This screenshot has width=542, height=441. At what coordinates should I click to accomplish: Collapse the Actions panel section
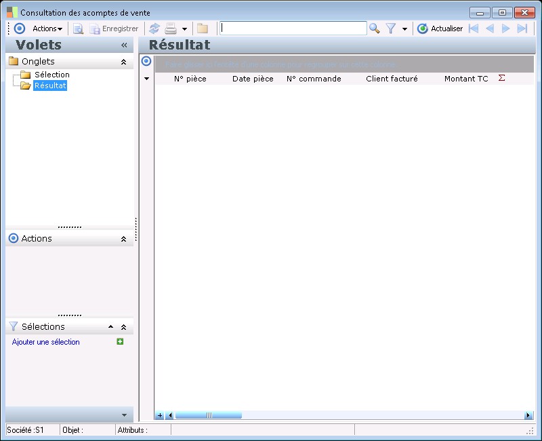click(123, 239)
